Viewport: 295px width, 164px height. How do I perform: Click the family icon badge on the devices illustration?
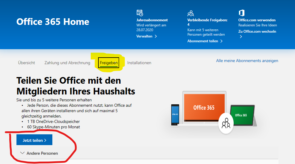coord(226,123)
